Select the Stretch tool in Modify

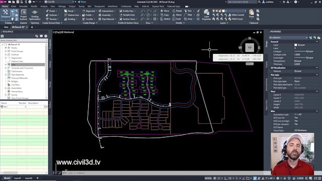[166, 19]
